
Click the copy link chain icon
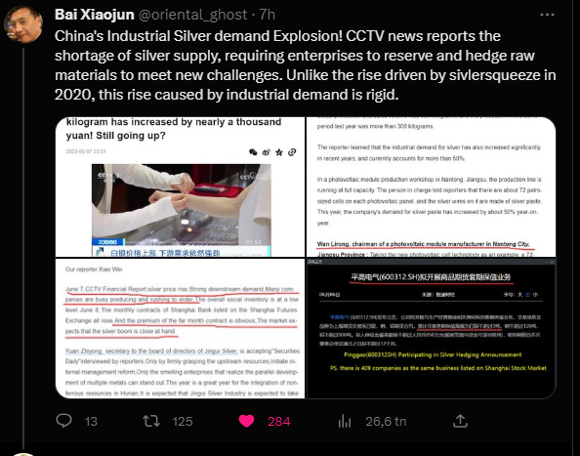pyautogui.click(x=292, y=152)
